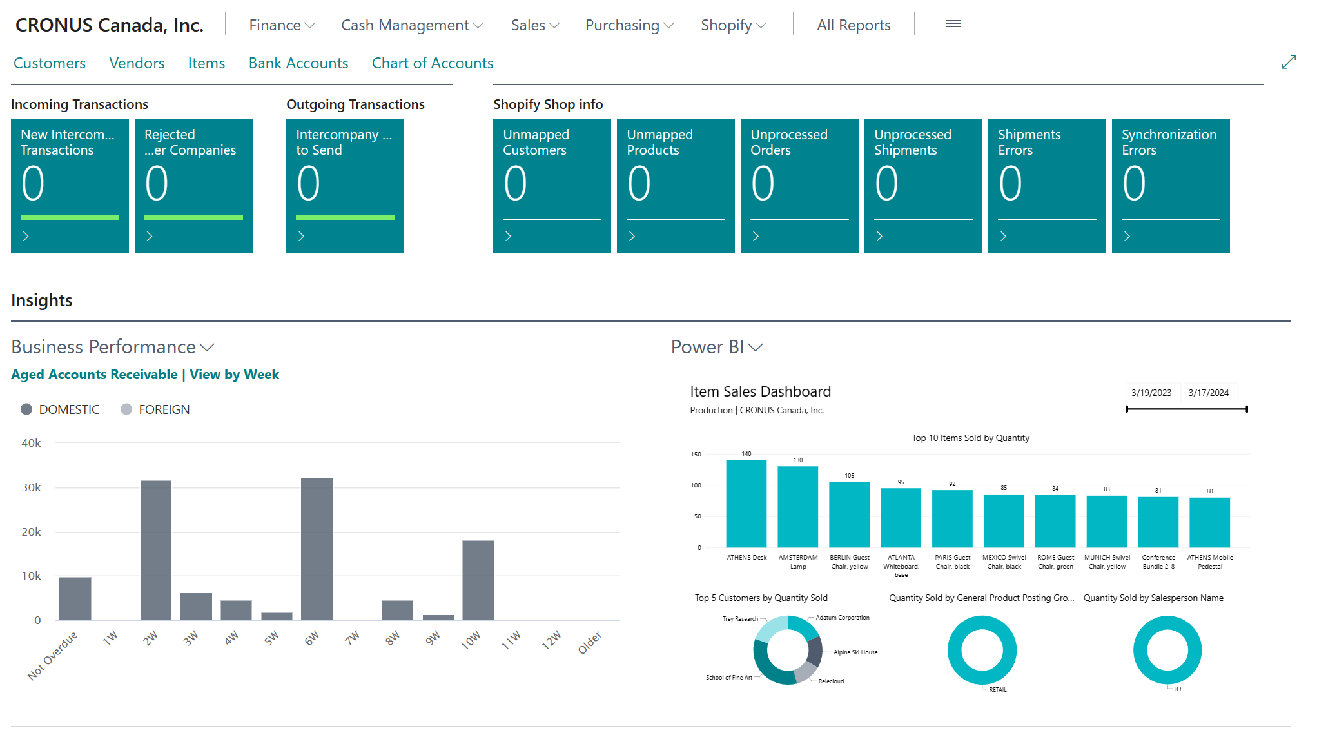Open Chart of Accounts
Viewport: 1317px width, 735px height.
433,63
